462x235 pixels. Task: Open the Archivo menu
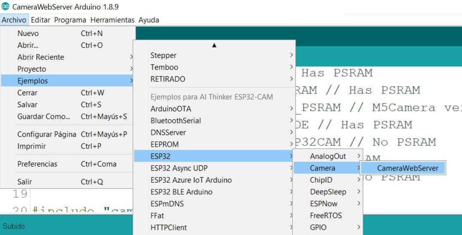point(14,20)
